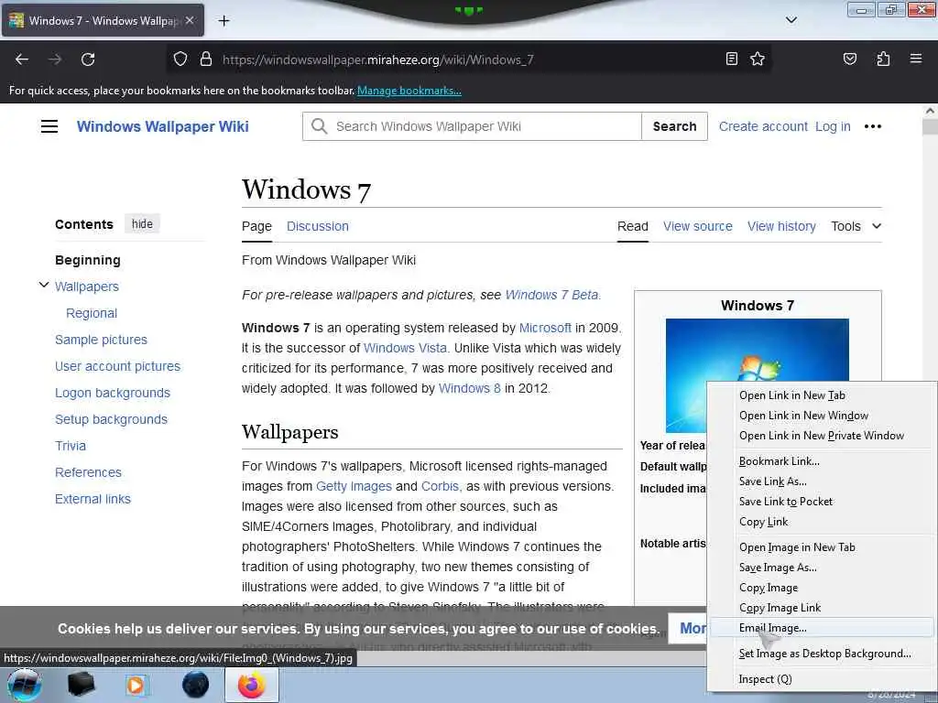938x703 pixels.
Task: Close the Windows 7 wiki tab
Action: 190,20
